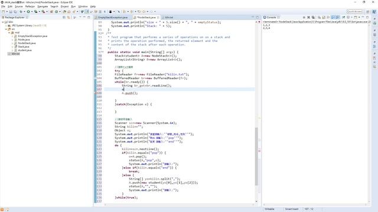
Task: Open the Open Console dropdown
Action: [359, 17]
